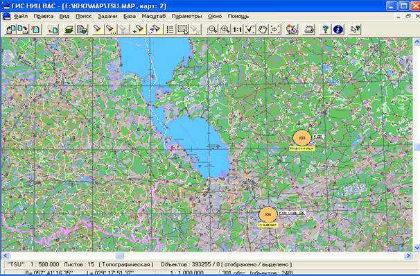The width and height of the screenshot is (420, 276).
Task: Click the application icon left of Файл
Action: pyautogui.click(x=7, y=17)
